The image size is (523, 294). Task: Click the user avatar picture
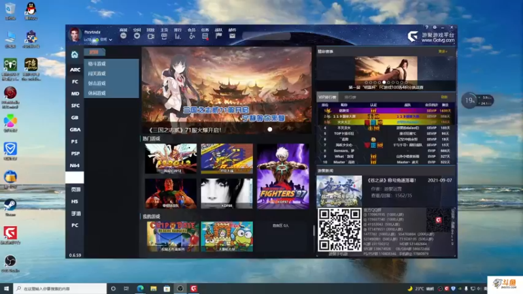click(x=75, y=35)
